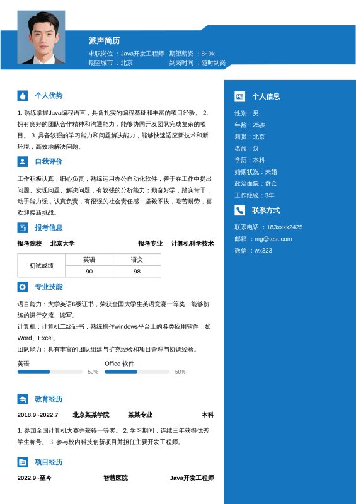Image resolution: width=356 pixels, height=504 pixels.
Task: Click the date 2022.9~至今
Action: pyautogui.click(x=35, y=478)
